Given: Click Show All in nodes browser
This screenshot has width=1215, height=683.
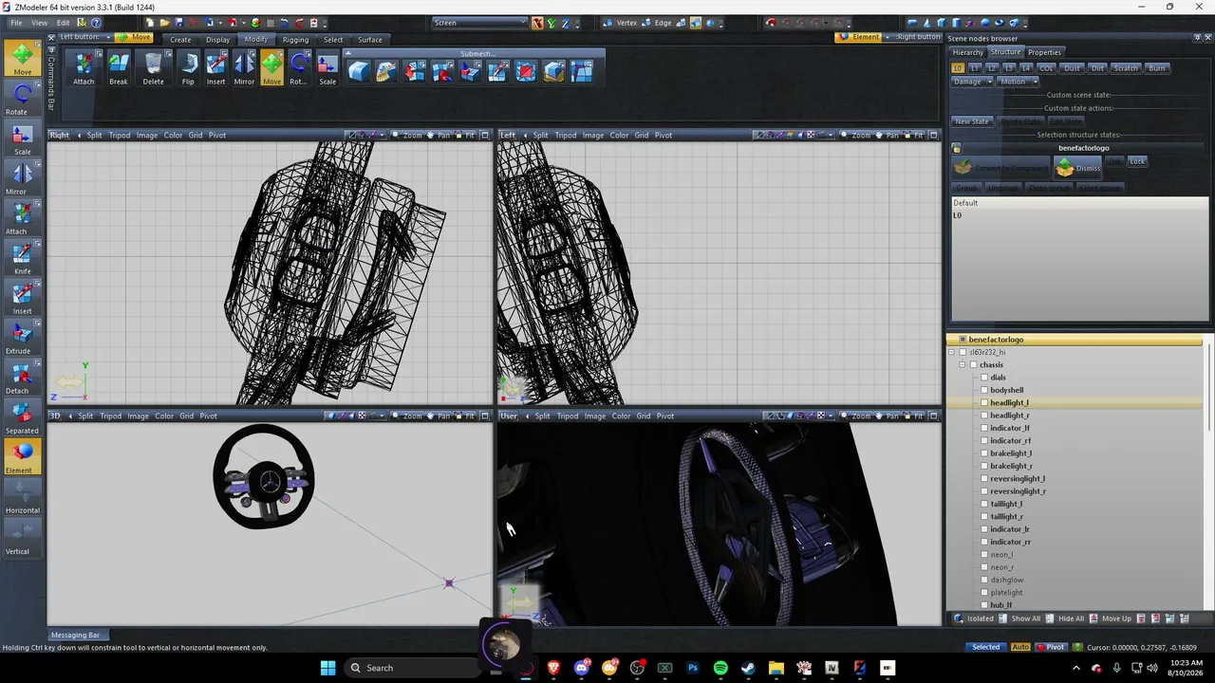Looking at the screenshot, I should (1019, 618).
